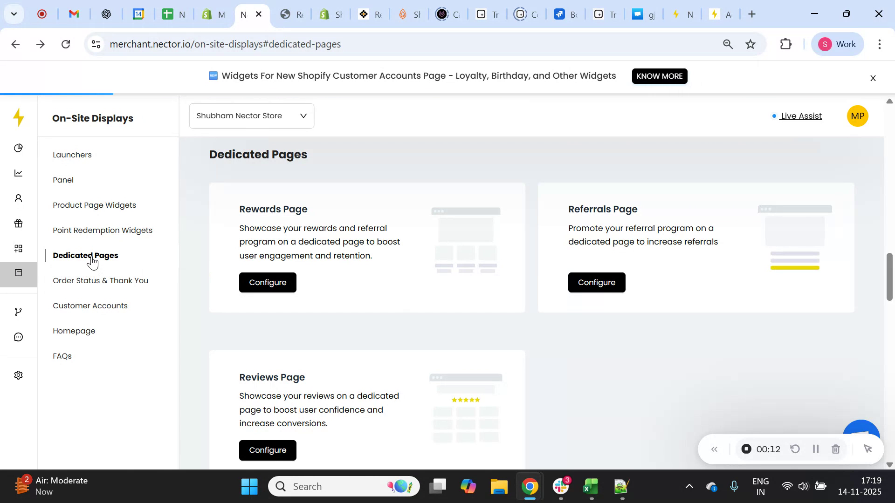Collapse the recording toolbar with double chevrons

[714, 449]
